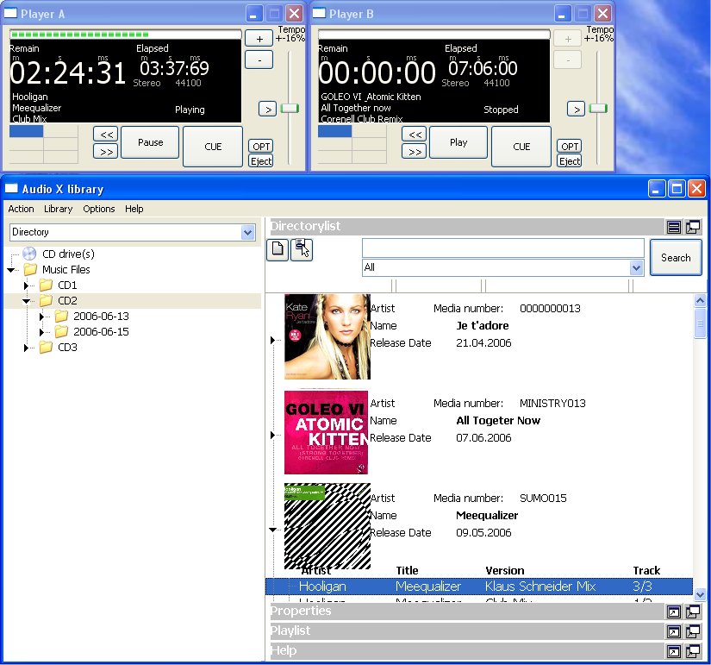This screenshot has height=665, width=711.
Task: Click the CD1 folder icon
Action: tap(46, 285)
